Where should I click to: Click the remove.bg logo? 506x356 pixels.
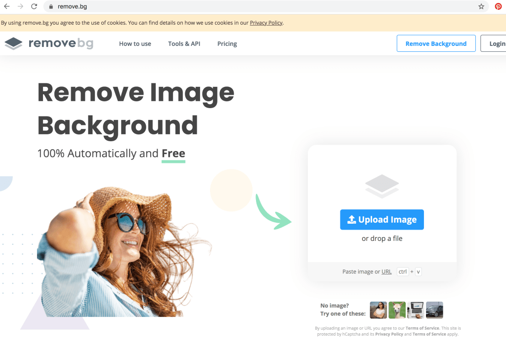point(49,43)
